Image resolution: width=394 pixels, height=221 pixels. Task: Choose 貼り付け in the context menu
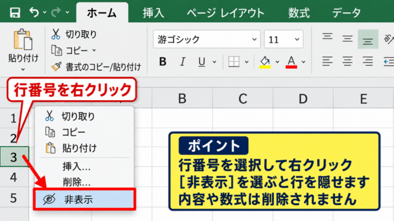pyautogui.click(x=84, y=148)
